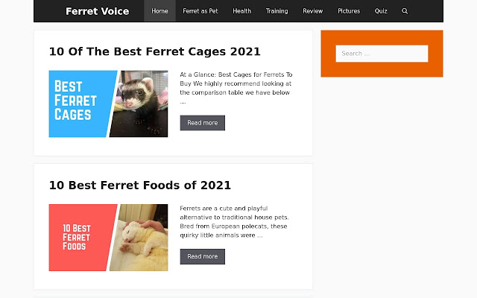Navigate to the Training page
The height and width of the screenshot is (298, 477).
(x=277, y=11)
